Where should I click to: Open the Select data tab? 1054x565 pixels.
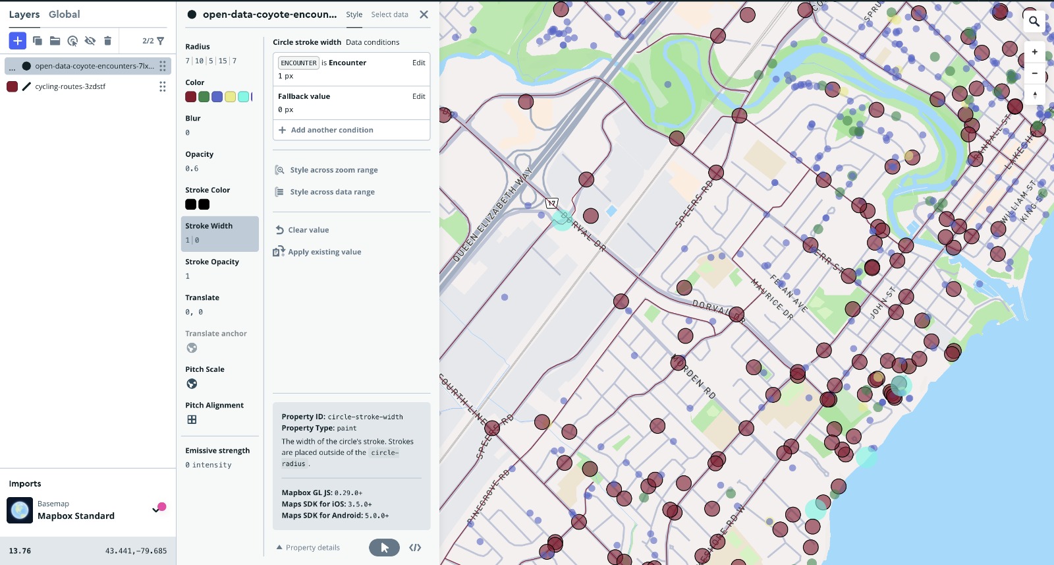pos(389,15)
